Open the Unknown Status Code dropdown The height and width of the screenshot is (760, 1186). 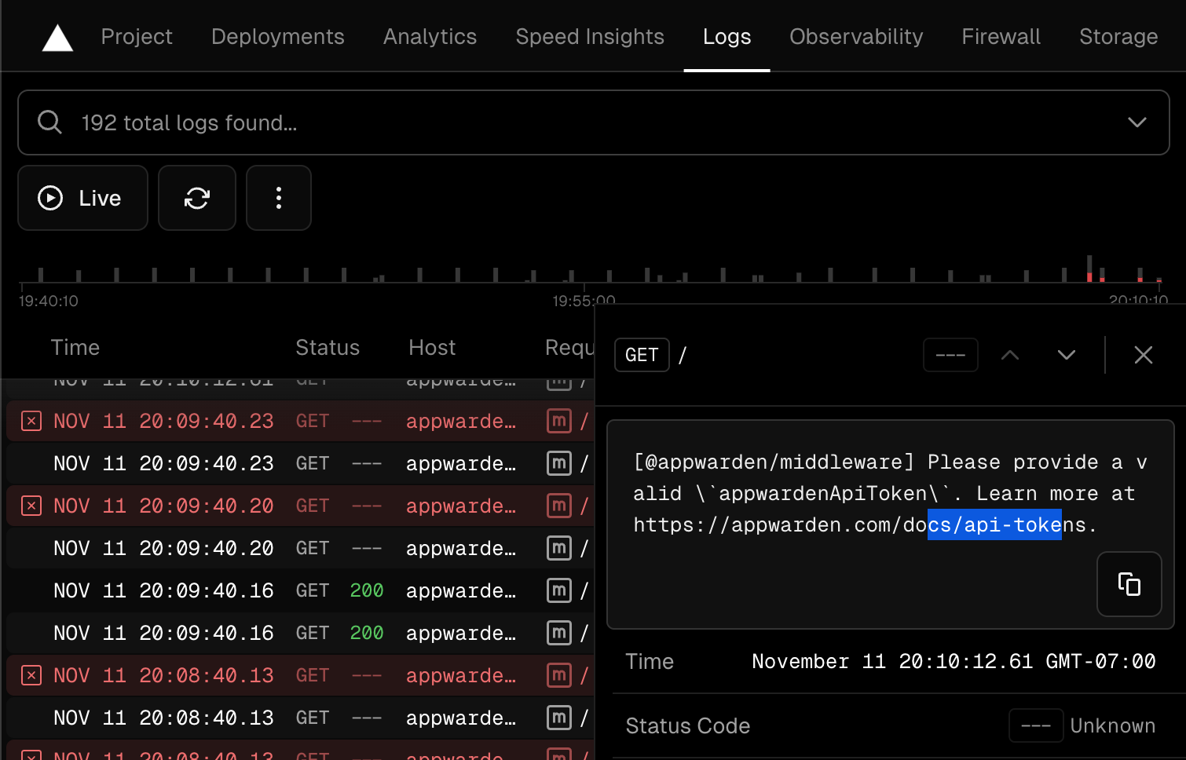[x=1036, y=725]
